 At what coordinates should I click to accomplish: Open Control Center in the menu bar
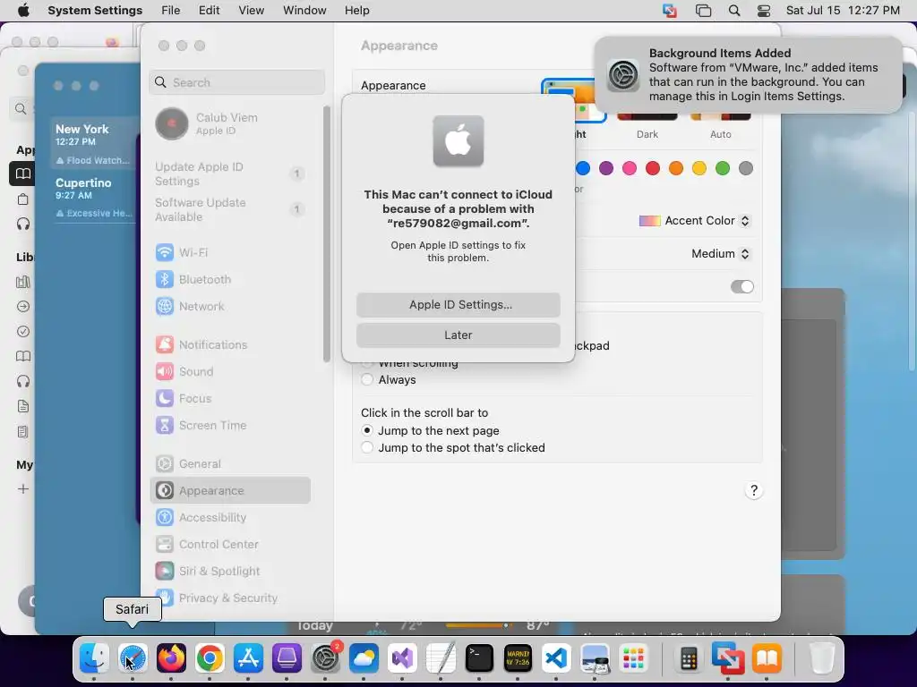pos(764,11)
